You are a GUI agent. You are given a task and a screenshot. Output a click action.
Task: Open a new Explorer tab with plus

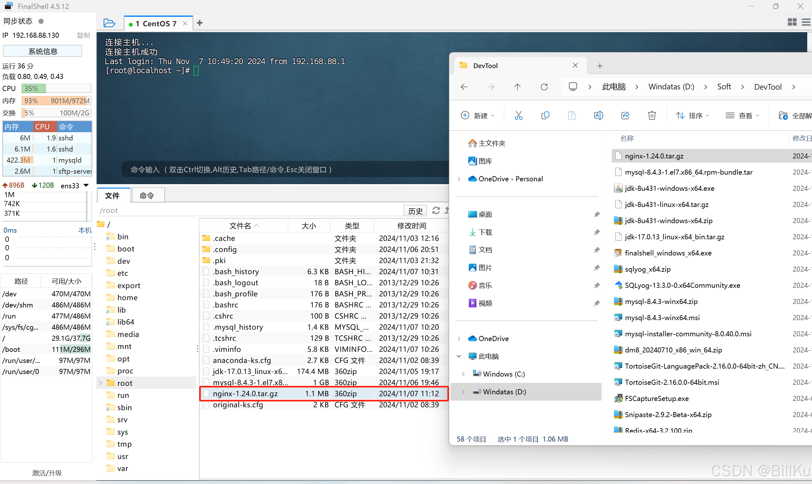tap(600, 66)
